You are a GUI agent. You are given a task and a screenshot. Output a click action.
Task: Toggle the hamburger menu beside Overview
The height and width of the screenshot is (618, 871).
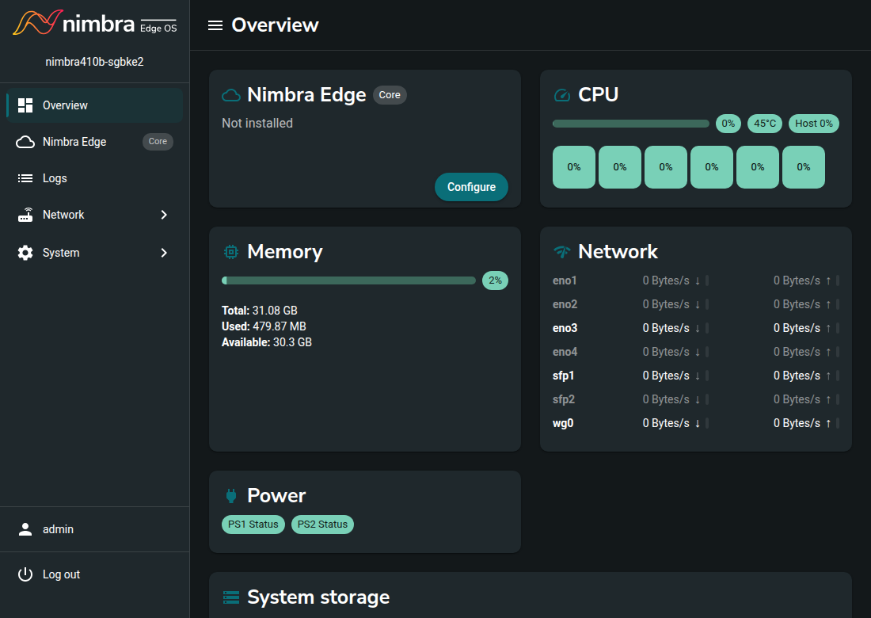(x=215, y=25)
